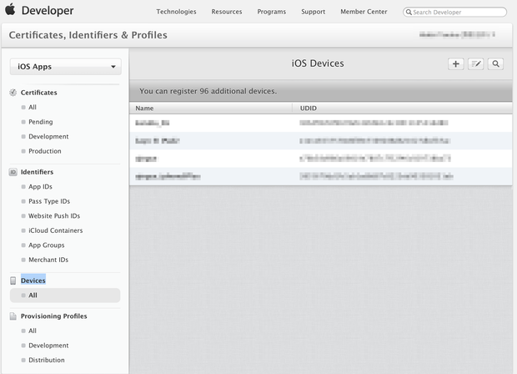Click the Apple logo icon
This screenshot has width=517, height=374.
point(10,9)
